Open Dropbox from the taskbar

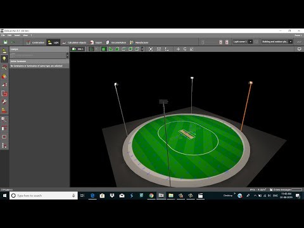click(x=112, y=196)
